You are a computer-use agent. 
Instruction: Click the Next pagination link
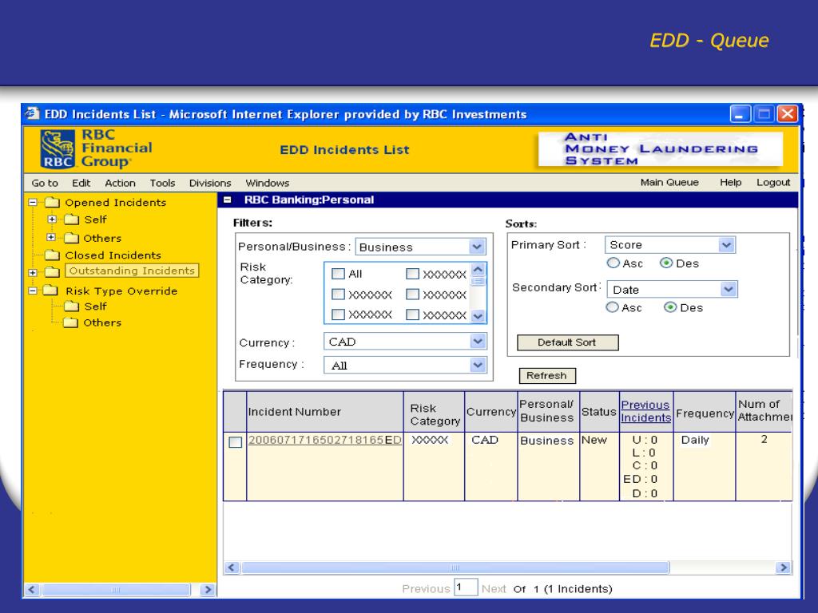click(x=494, y=588)
